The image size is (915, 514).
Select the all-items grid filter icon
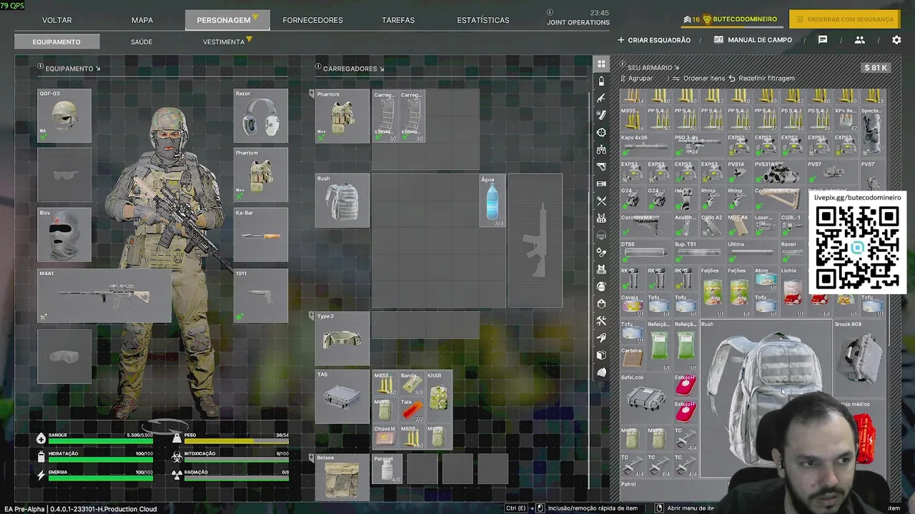[x=601, y=64]
